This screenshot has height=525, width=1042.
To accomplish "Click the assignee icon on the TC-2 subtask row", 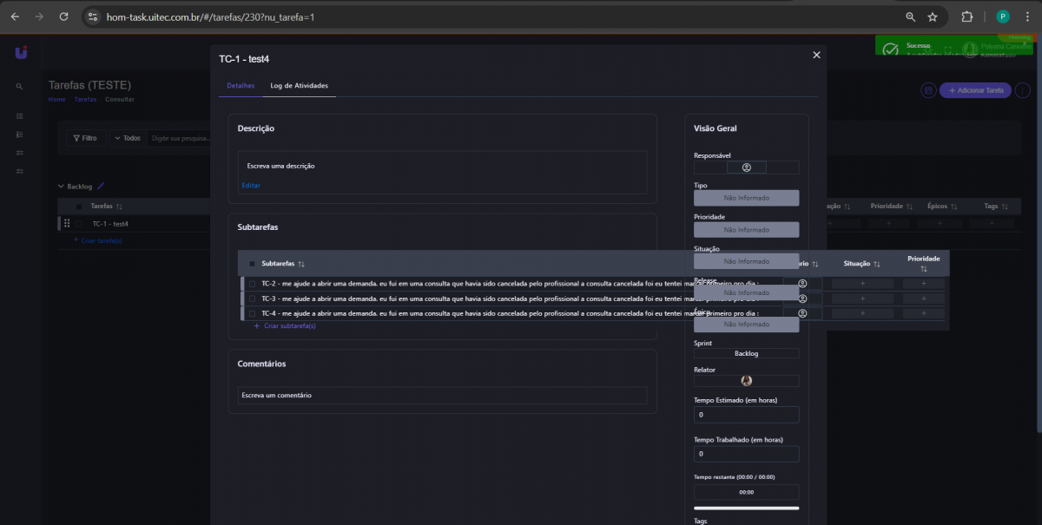I will click(802, 284).
